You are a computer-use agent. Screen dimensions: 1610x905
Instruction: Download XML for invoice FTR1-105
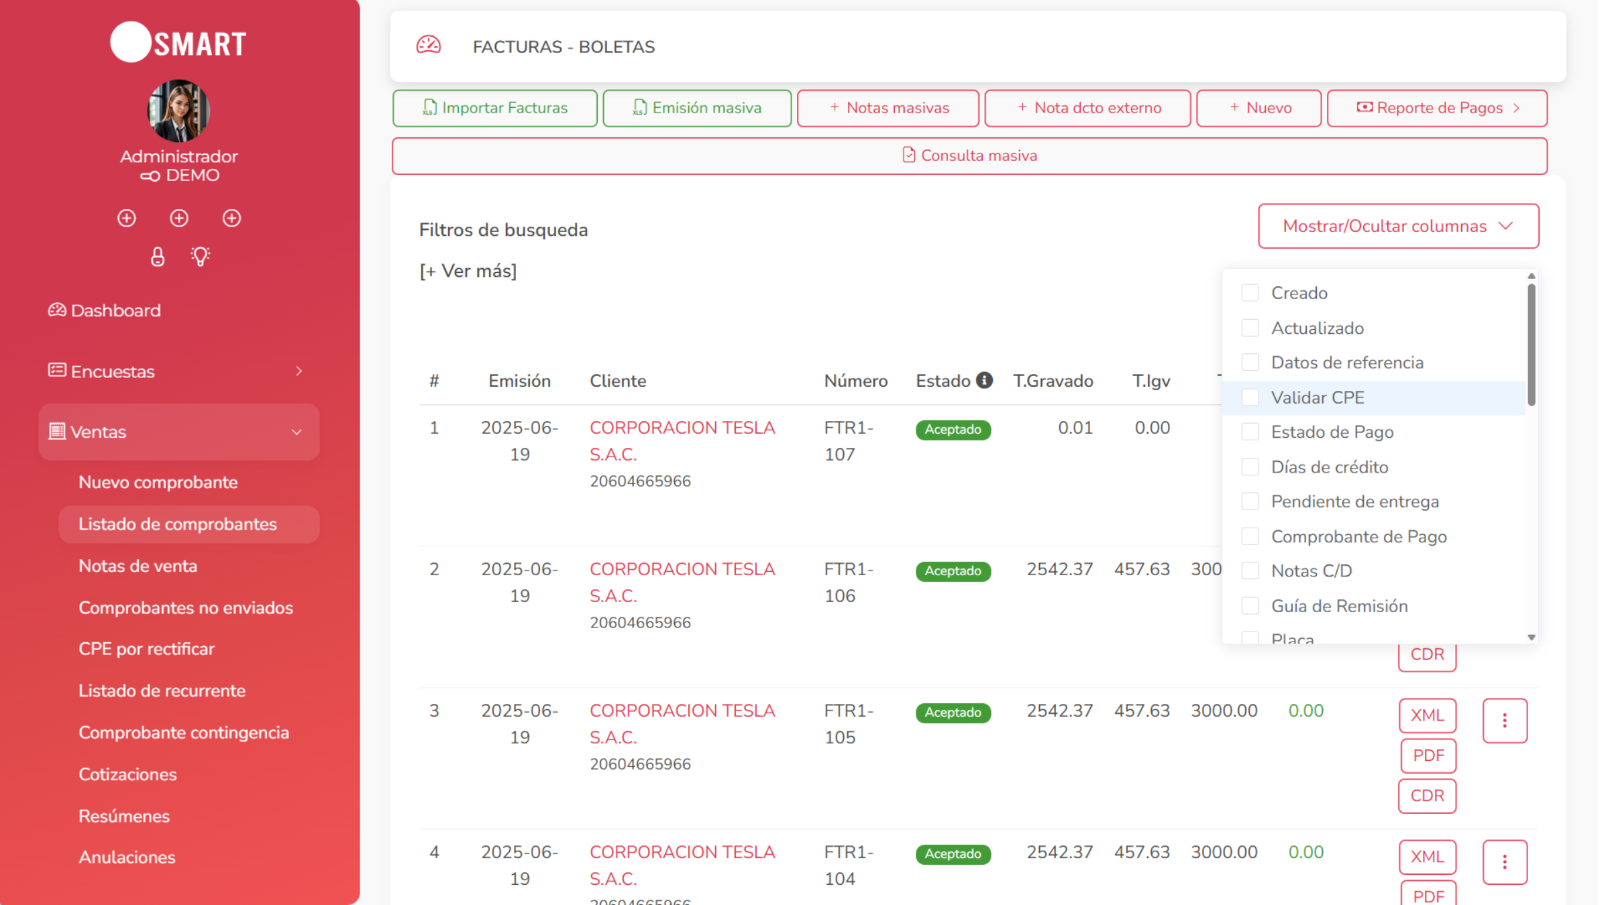[x=1427, y=715]
